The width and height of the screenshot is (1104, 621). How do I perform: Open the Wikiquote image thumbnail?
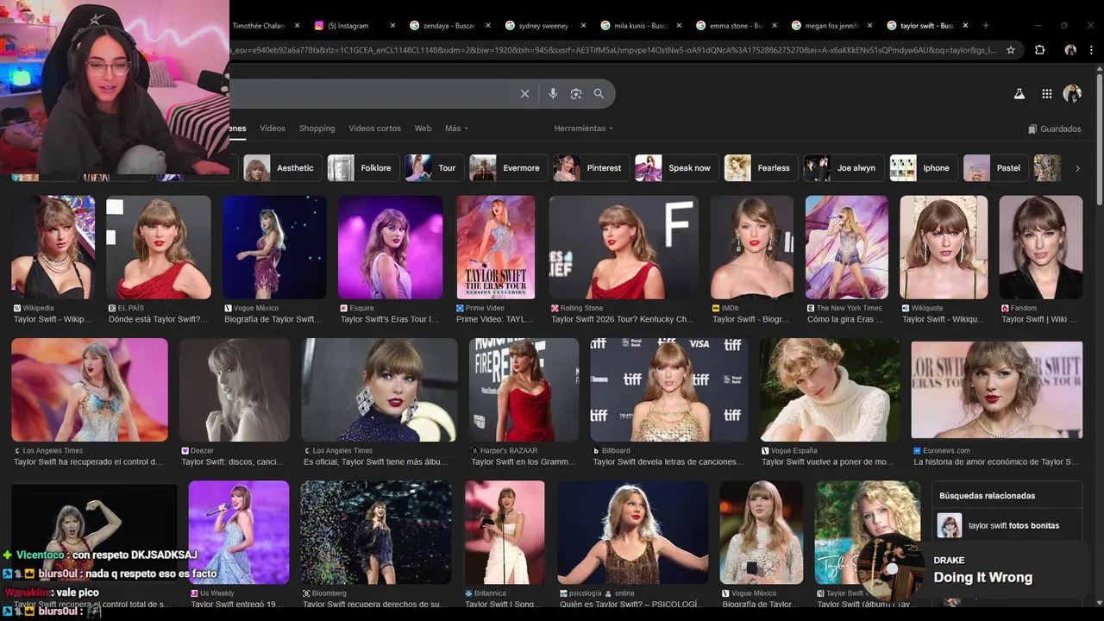click(x=944, y=248)
